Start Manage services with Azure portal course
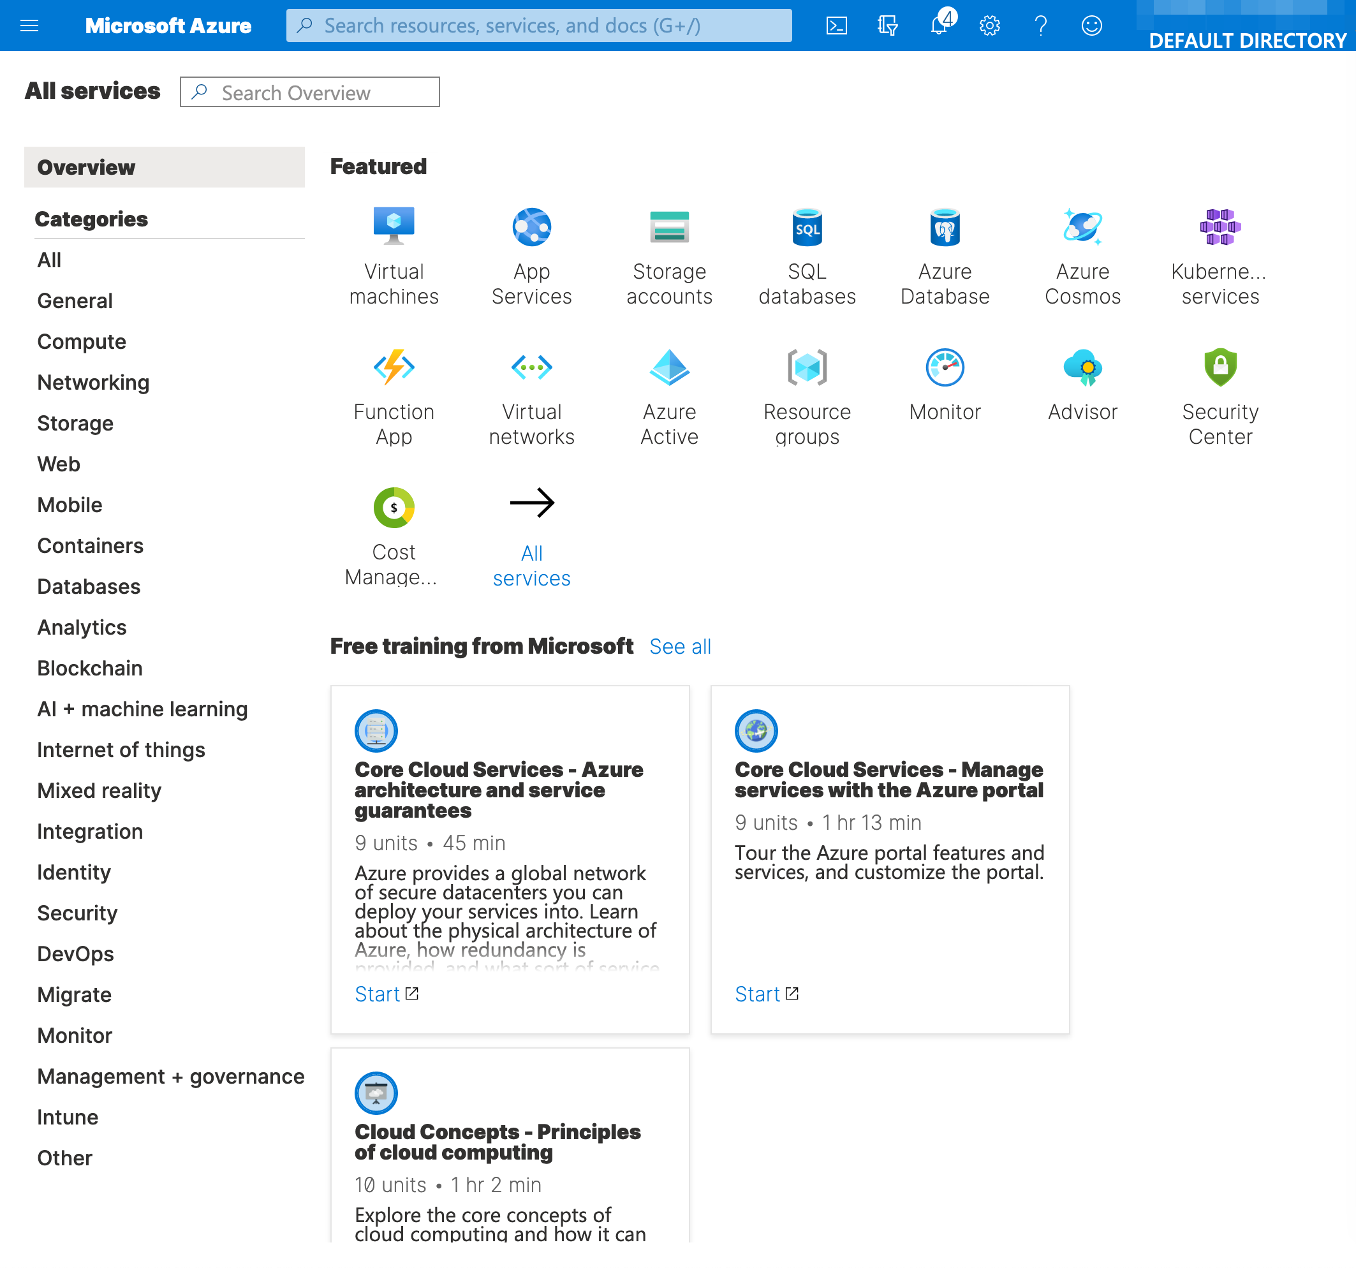The image size is (1356, 1268). tap(766, 994)
